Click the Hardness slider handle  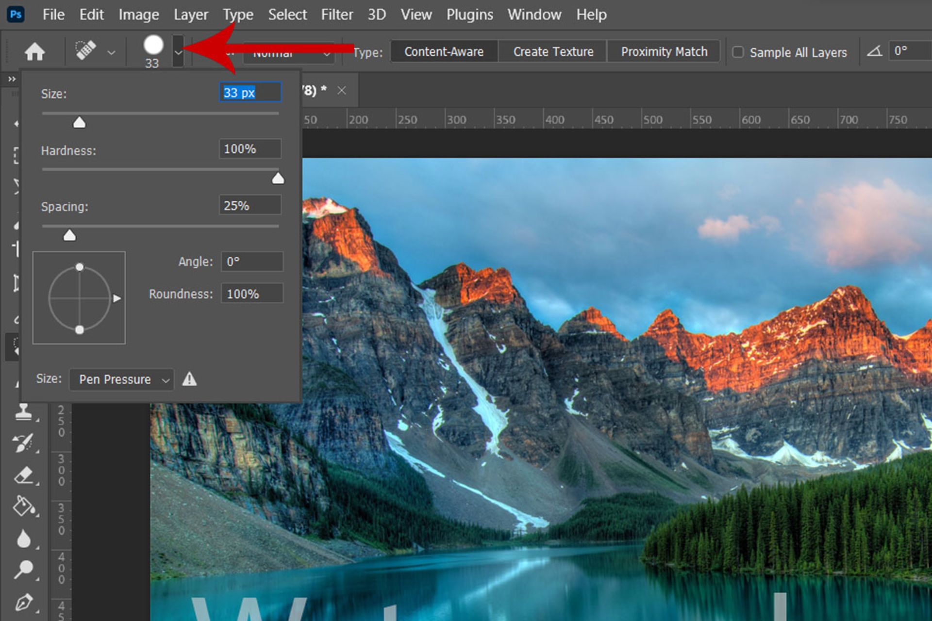point(278,179)
